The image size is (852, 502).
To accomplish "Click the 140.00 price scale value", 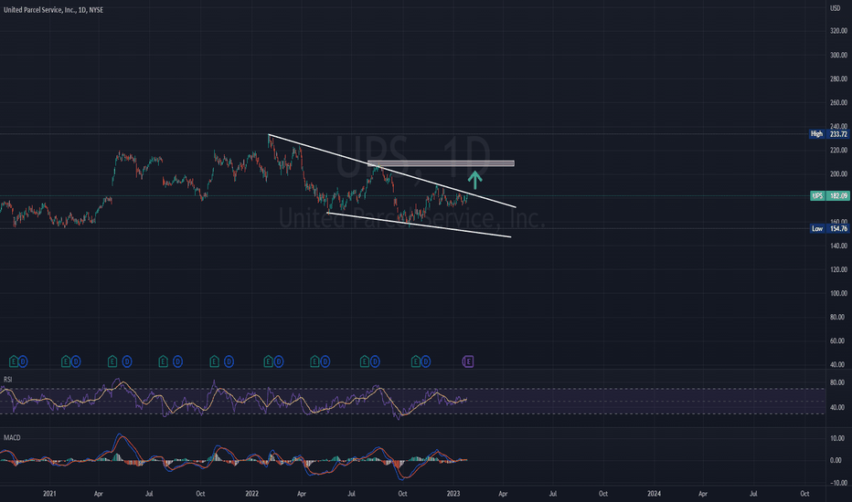I will pos(838,246).
